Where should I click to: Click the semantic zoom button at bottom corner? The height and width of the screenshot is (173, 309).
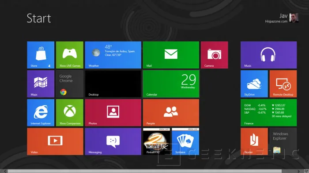[306, 171]
